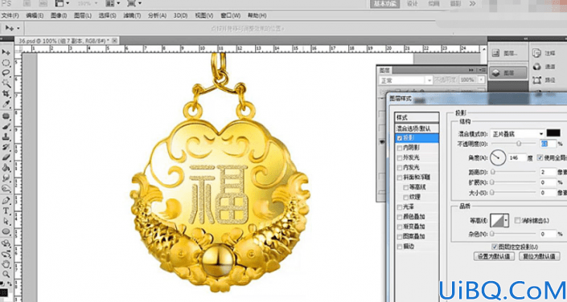
Task: Select the Lasso tool
Action: tap(6, 73)
